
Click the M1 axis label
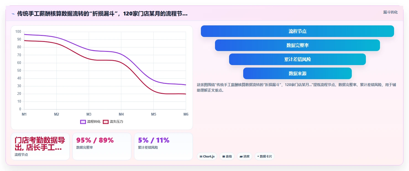click(x=24, y=114)
